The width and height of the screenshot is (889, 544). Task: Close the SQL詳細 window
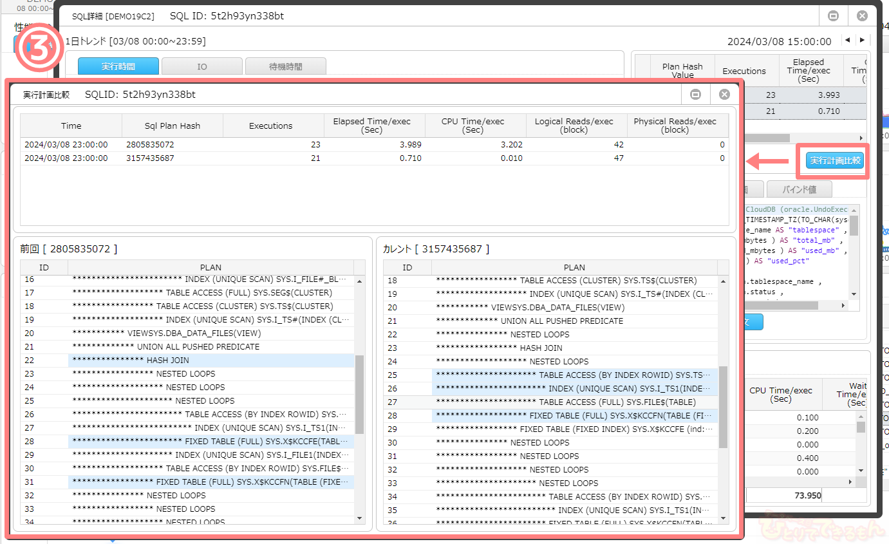coord(862,16)
